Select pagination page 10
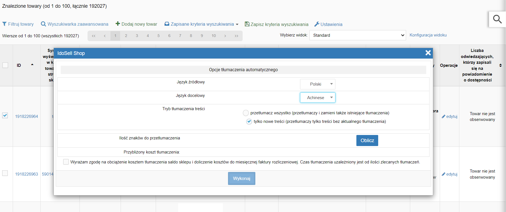 (x=214, y=36)
